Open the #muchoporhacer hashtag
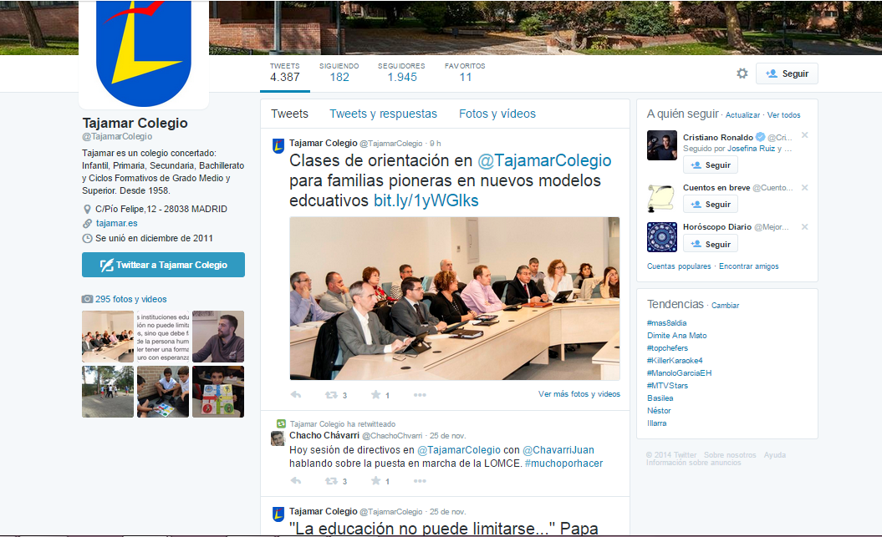882x537 pixels. click(x=563, y=464)
